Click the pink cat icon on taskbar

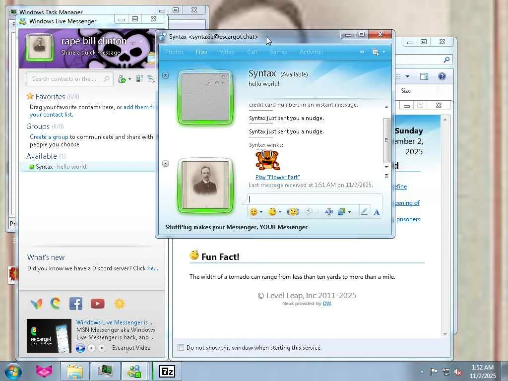tap(44, 371)
